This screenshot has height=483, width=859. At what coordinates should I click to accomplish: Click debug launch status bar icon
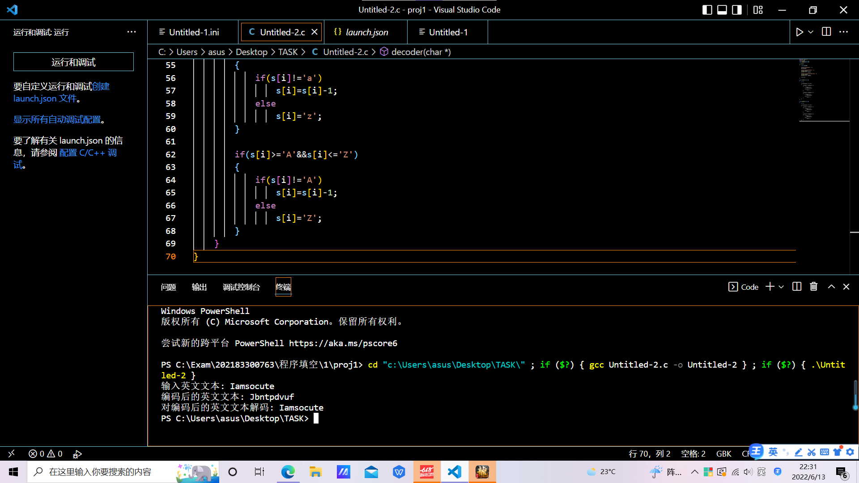(77, 454)
